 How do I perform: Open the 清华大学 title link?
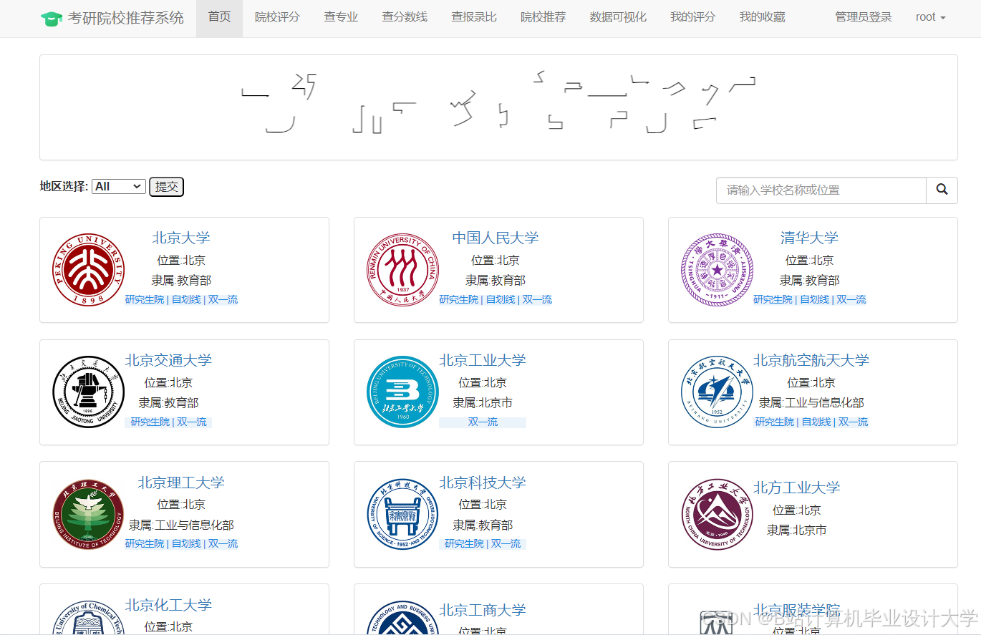[x=809, y=238]
